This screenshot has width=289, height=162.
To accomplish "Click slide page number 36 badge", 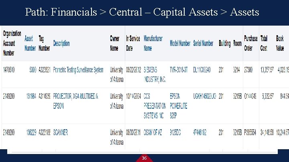I will coord(144,158).
